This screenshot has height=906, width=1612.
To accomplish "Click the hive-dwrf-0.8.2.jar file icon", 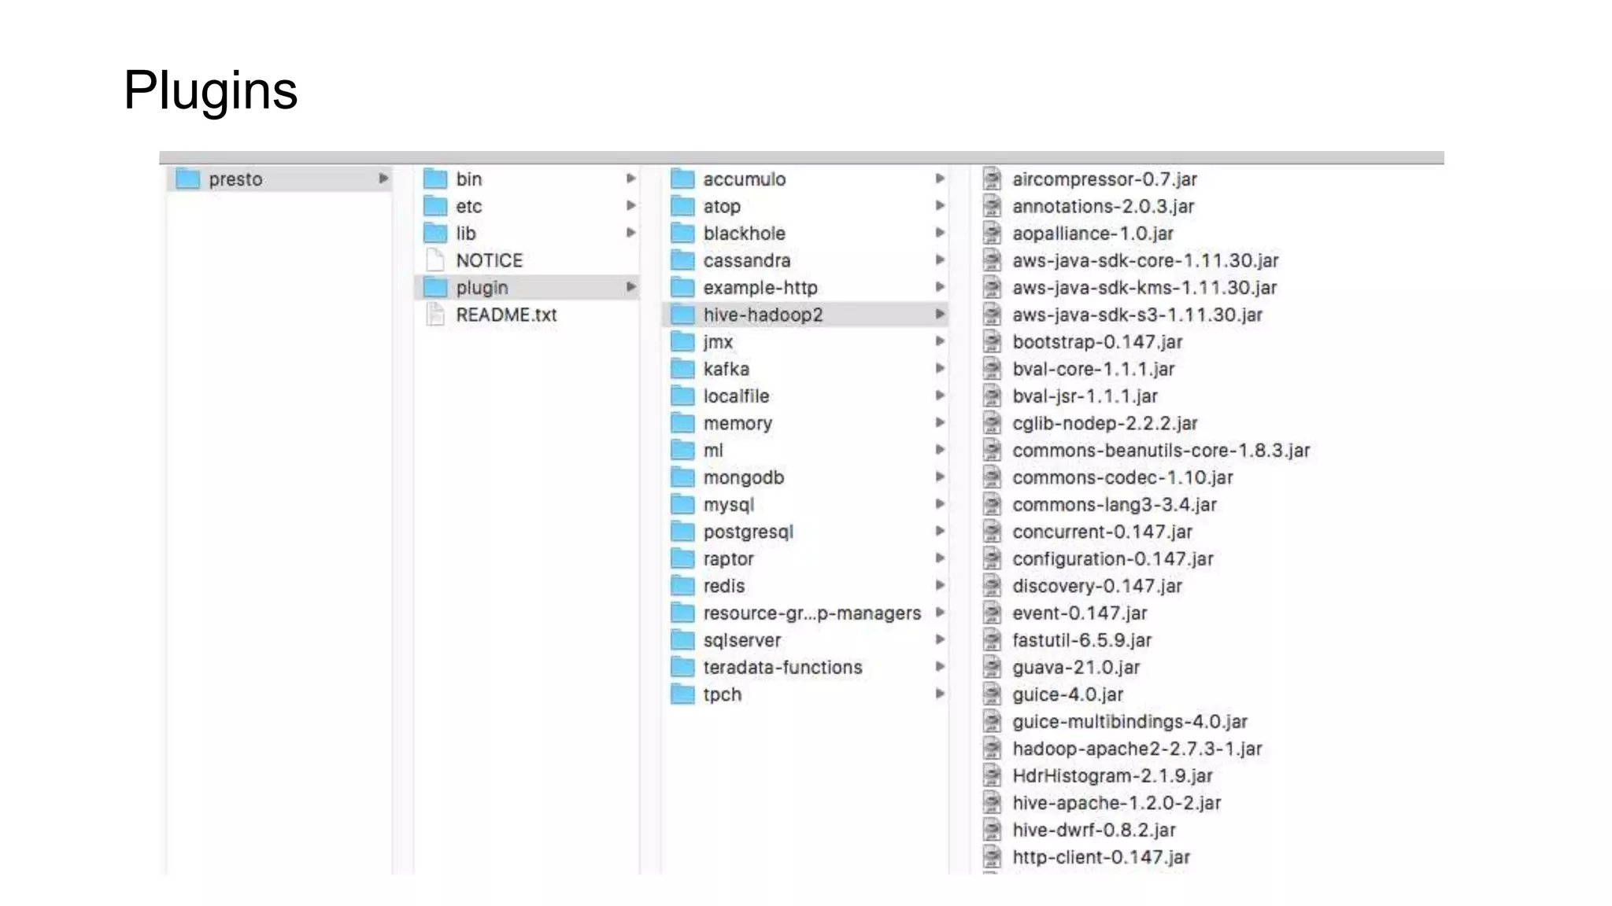I will pyautogui.click(x=993, y=830).
